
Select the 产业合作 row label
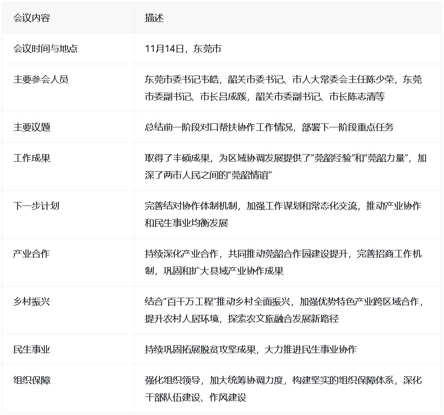point(32,254)
